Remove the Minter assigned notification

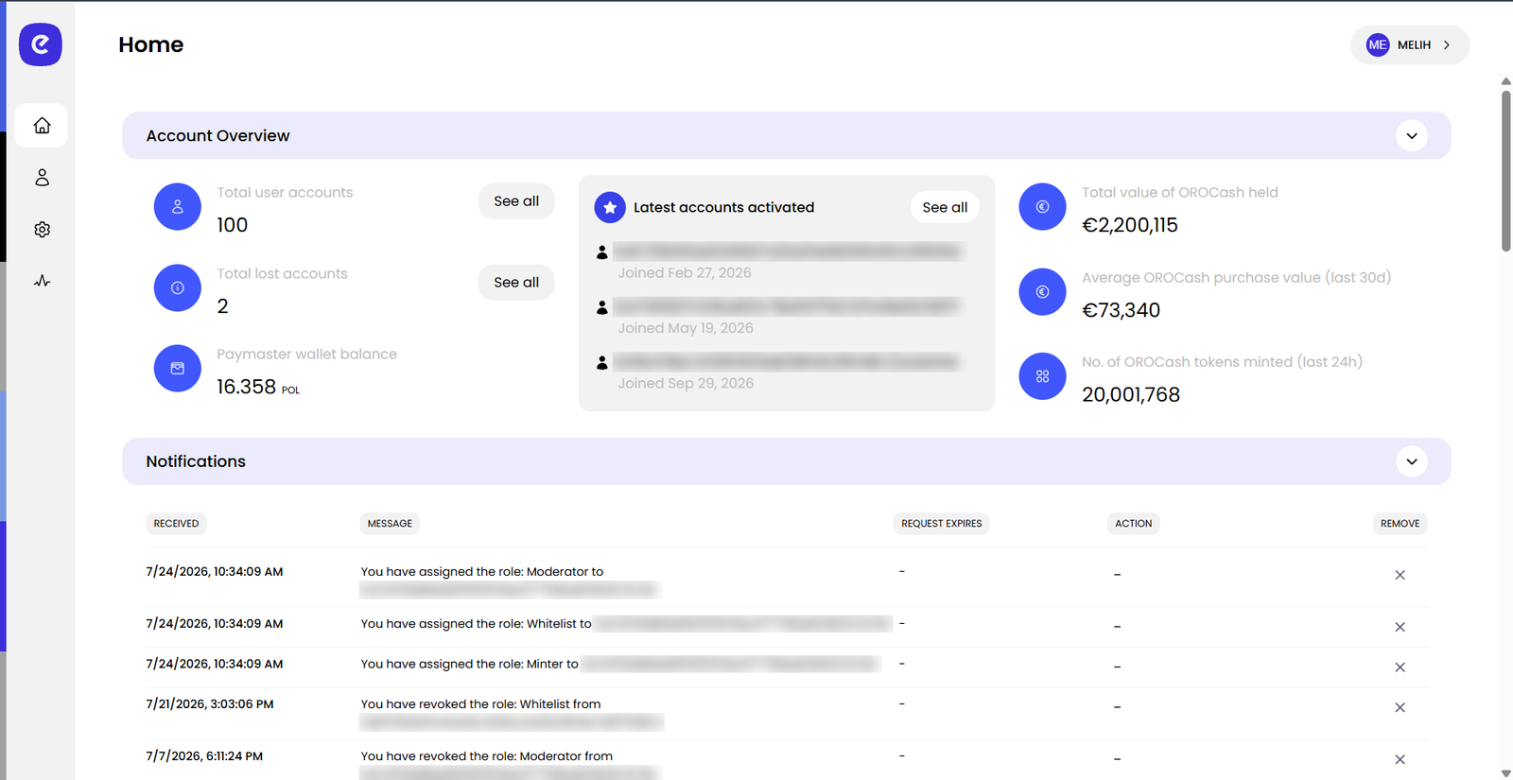coord(1400,667)
